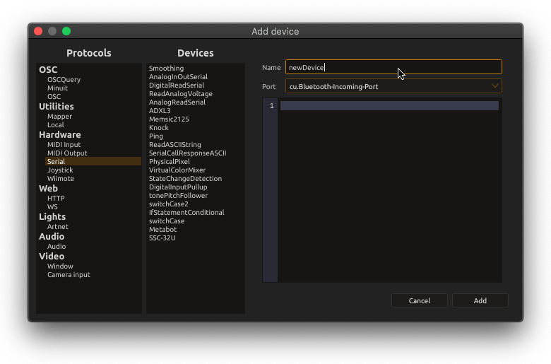
Task: Select Window under Video
Action: (60, 266)
